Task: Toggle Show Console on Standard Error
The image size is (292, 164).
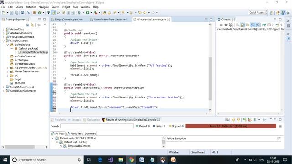Action: click(x=257, y=25)
